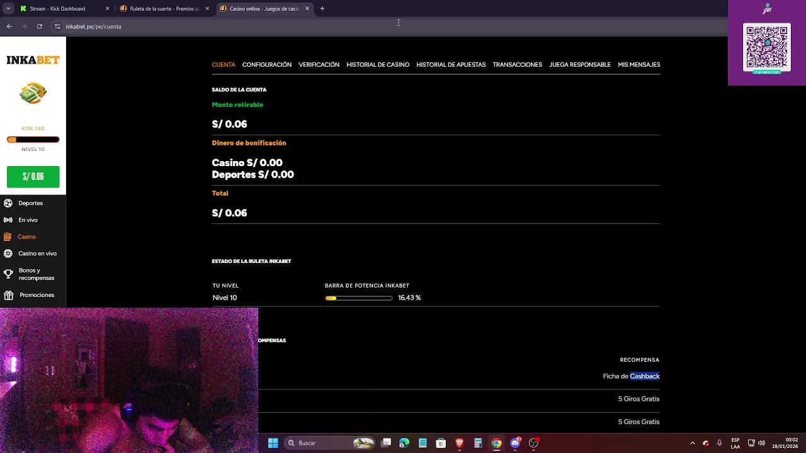Image resolution: width=806 pixels, height=453 pixels.
Task: Open Discord from the taskbar
Action: click(x=515, y=443)
